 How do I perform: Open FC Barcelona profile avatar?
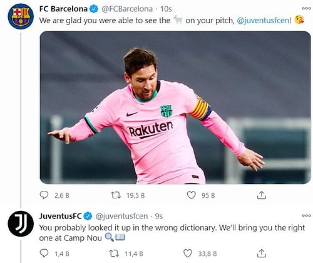click(21, 16)
